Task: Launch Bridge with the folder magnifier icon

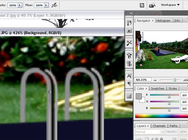Action: pos(152,5)
